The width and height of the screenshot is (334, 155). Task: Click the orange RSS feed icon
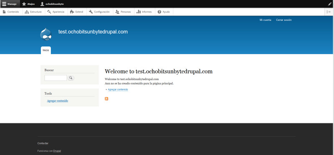click(x=106, y=99)
